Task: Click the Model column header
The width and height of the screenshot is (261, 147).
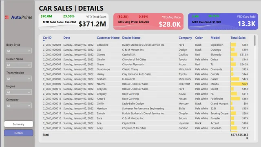Action: 215,38
